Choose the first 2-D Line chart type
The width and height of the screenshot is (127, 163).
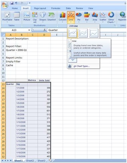(x=73, y=33)
